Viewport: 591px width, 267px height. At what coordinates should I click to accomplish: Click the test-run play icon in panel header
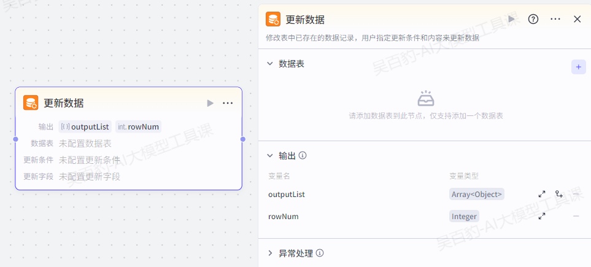click(512, 19)
